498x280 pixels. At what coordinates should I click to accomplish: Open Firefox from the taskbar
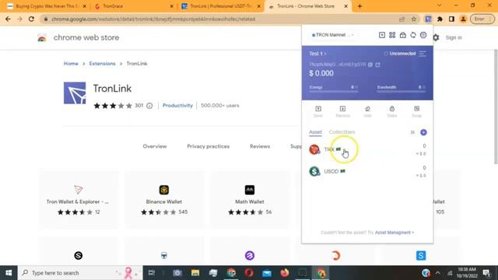(x=285, y=273)
